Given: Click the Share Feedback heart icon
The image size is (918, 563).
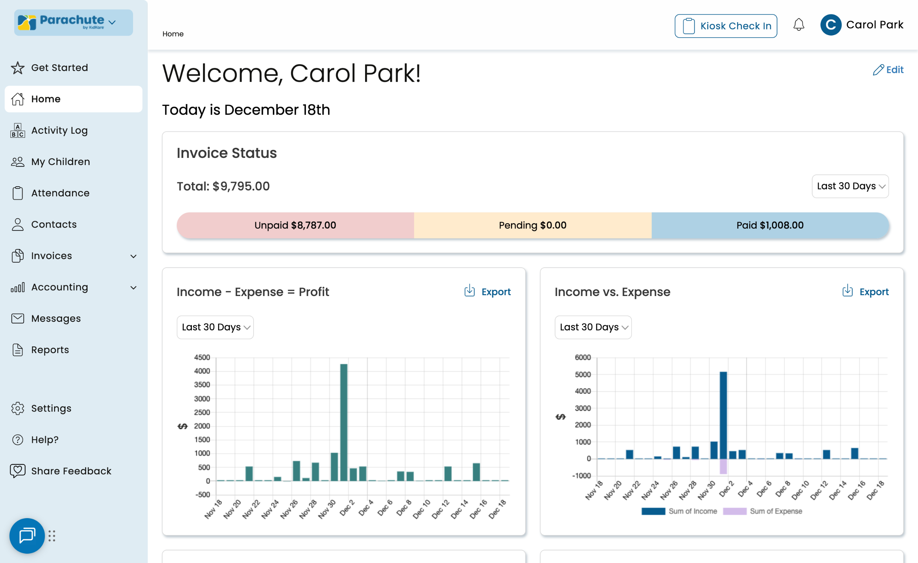Looking at the screenshot, I should (18, 470).
